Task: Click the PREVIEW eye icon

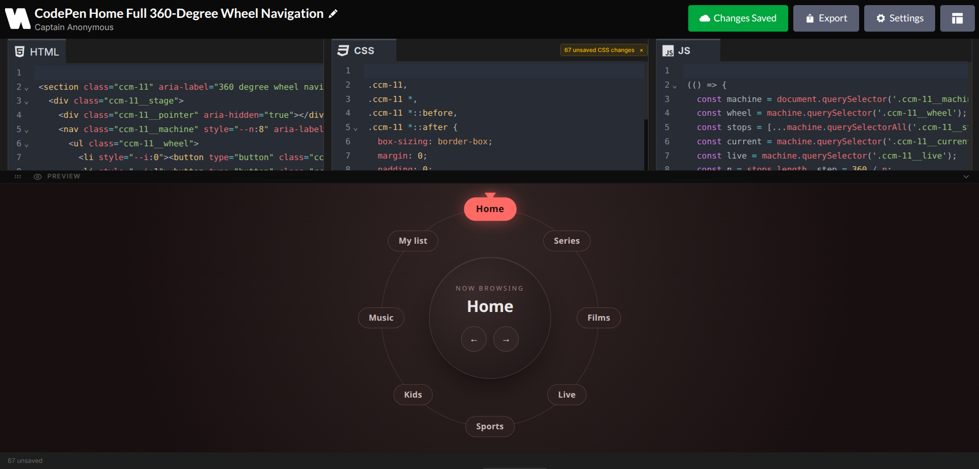Action: tap(37, 176)
